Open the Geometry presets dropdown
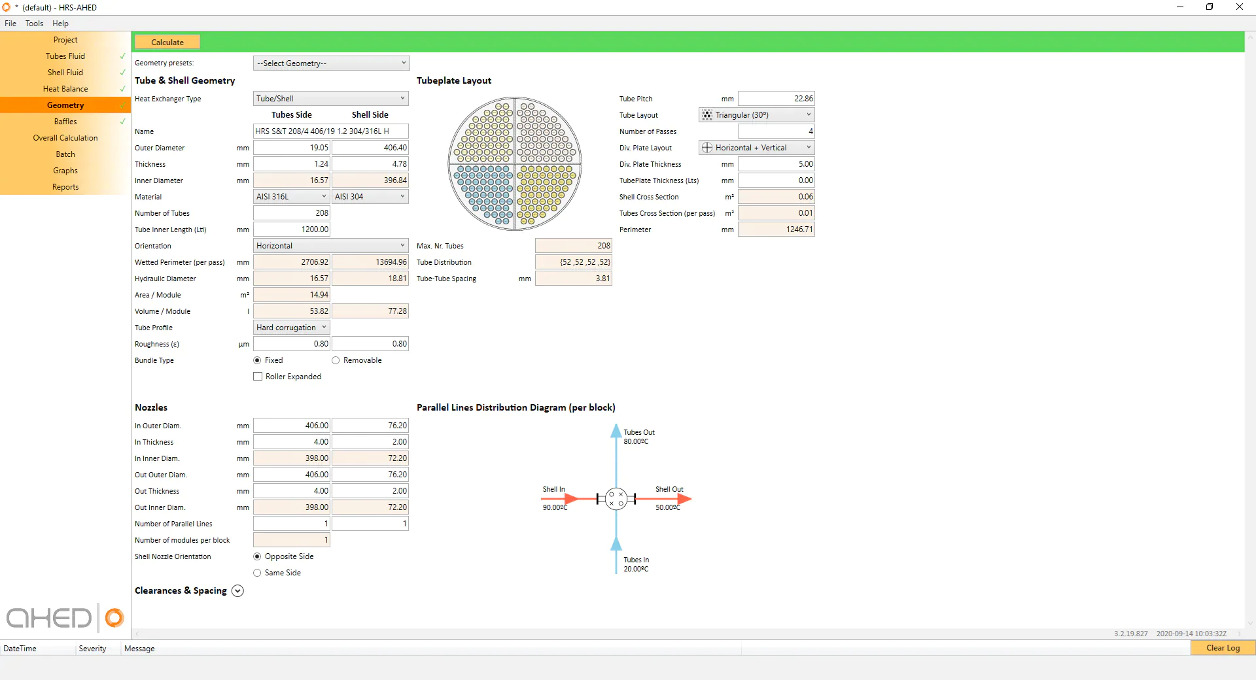 point(331,63)
